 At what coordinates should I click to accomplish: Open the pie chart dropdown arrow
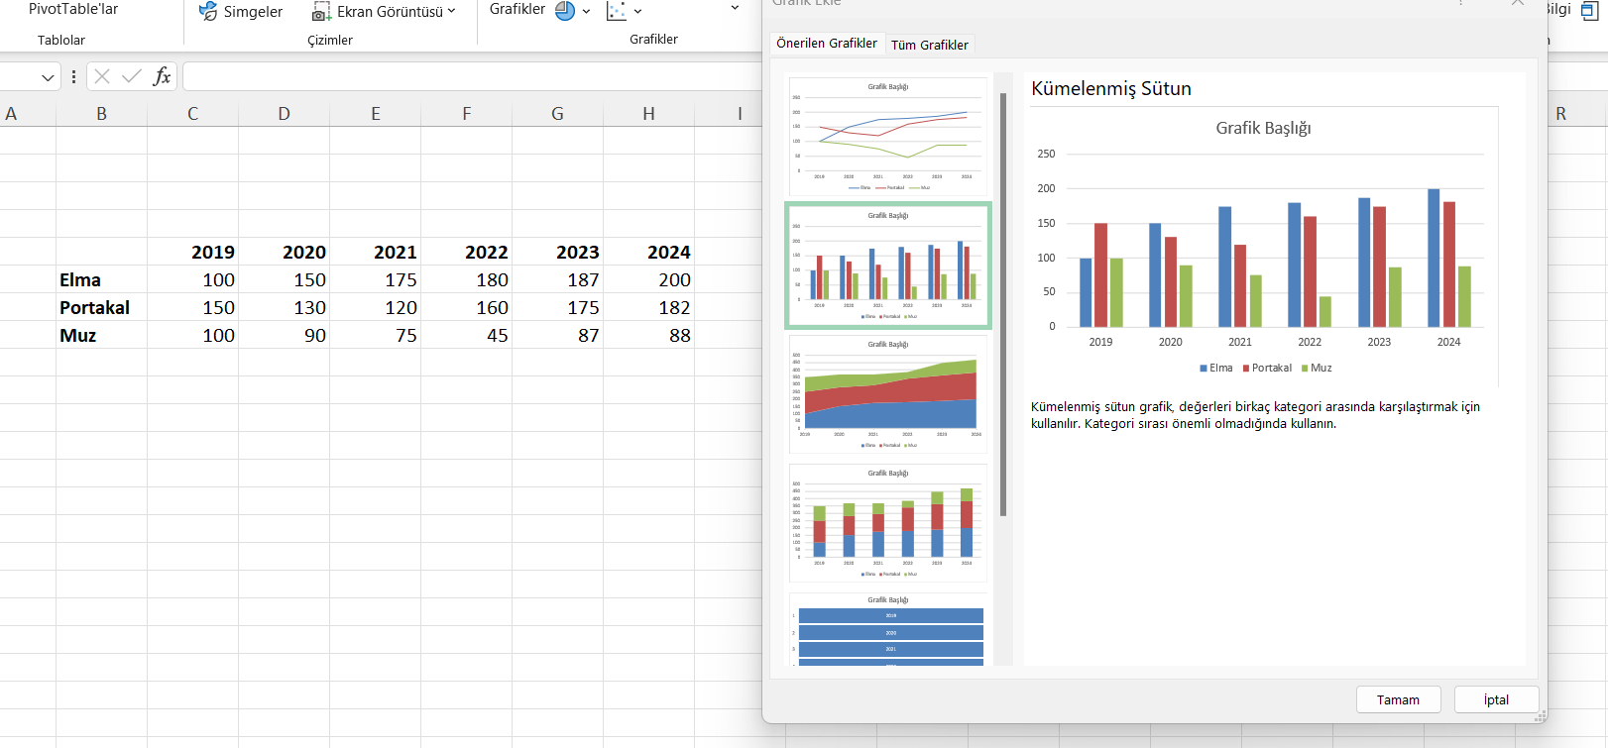click(x=586, y=12)
